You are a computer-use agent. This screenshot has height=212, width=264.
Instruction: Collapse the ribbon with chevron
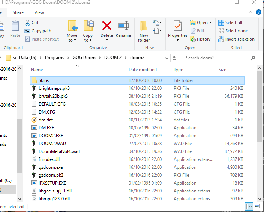click(x=250, y=12)
